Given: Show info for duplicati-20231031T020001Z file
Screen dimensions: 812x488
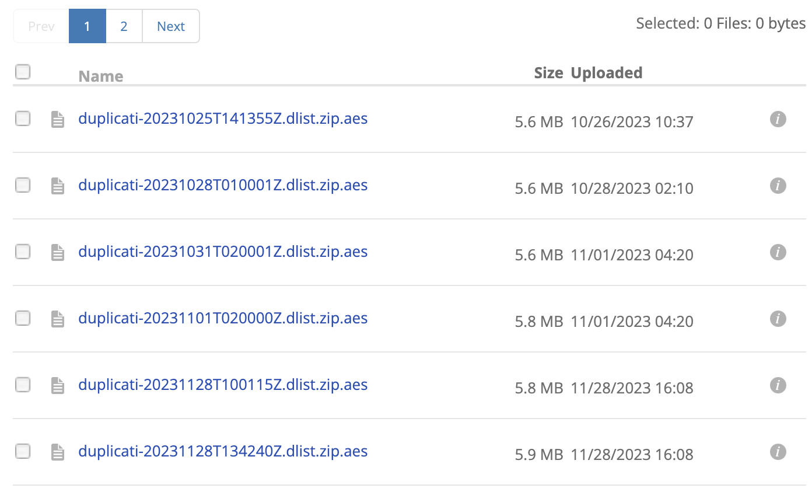Looking at the screenshot, I should tap(778, 253).
